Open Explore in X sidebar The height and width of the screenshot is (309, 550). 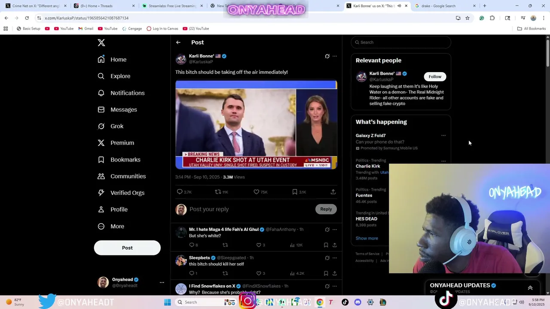click(x=114, y=76)
